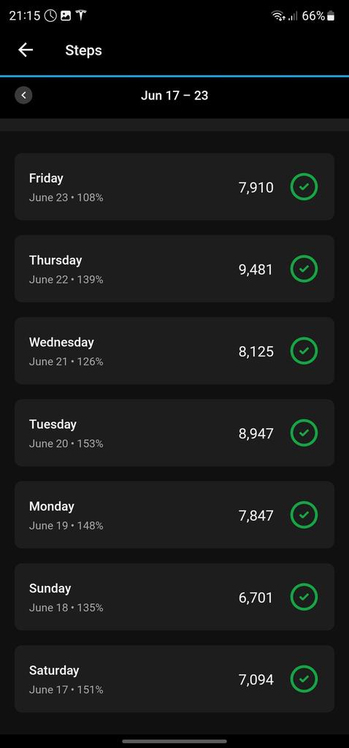Tap the Jun 17 – 23 date range

point(174,96)
